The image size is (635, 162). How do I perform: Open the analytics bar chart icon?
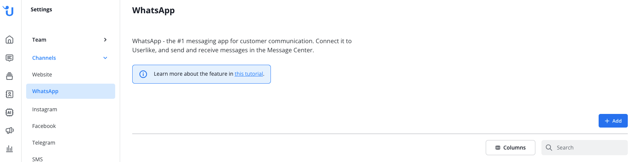pyautogui.click(x=9, y=149)
